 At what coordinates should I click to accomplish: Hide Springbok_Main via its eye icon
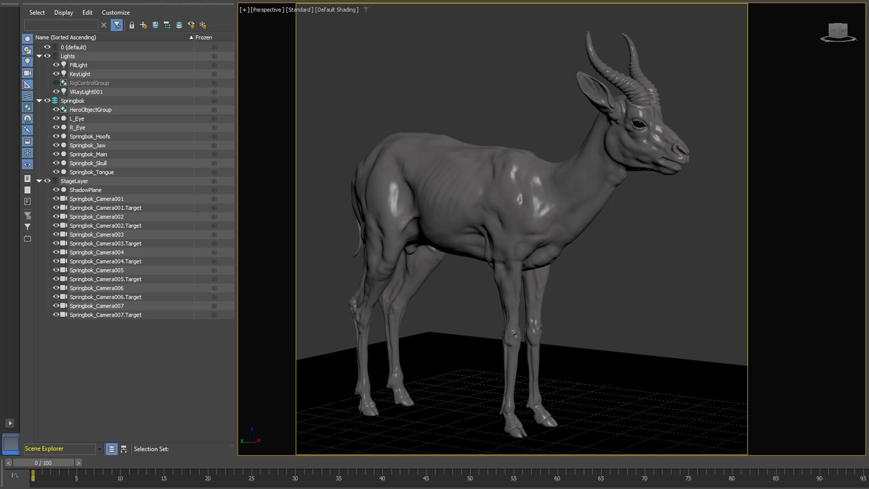[x=56, y=154]
